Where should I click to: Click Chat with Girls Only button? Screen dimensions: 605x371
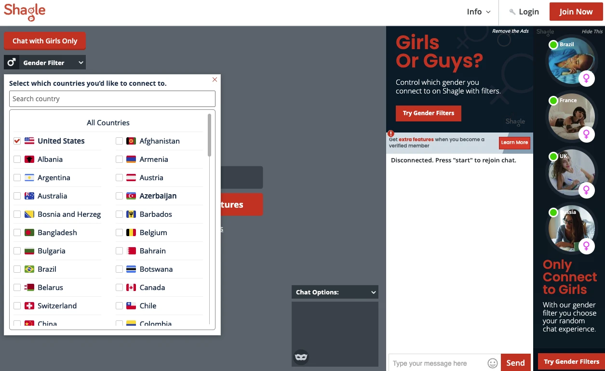45,41
